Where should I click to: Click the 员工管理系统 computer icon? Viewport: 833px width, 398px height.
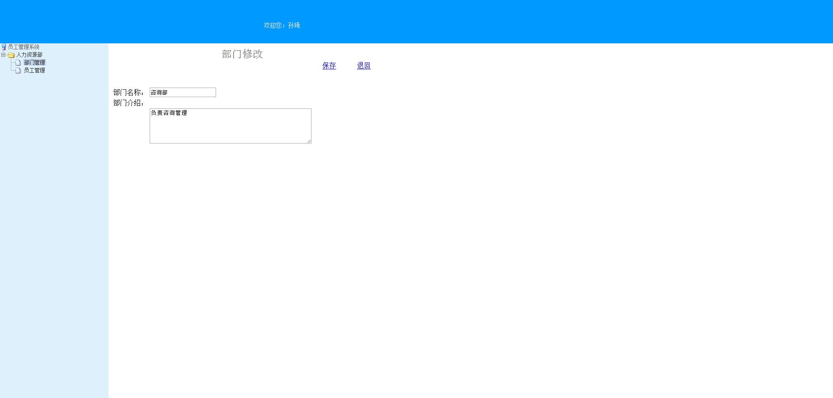[4, 47]
